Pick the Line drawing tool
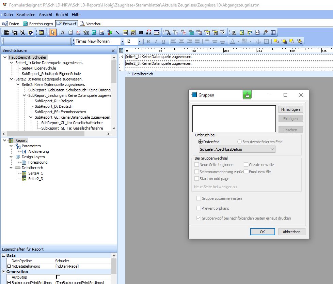 coord(117,32)
